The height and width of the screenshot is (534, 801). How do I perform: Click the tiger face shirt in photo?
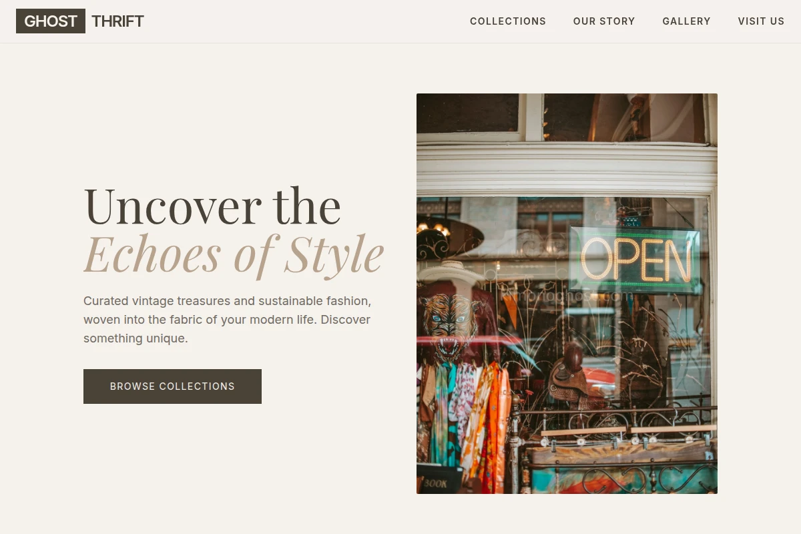coord(449,326)
